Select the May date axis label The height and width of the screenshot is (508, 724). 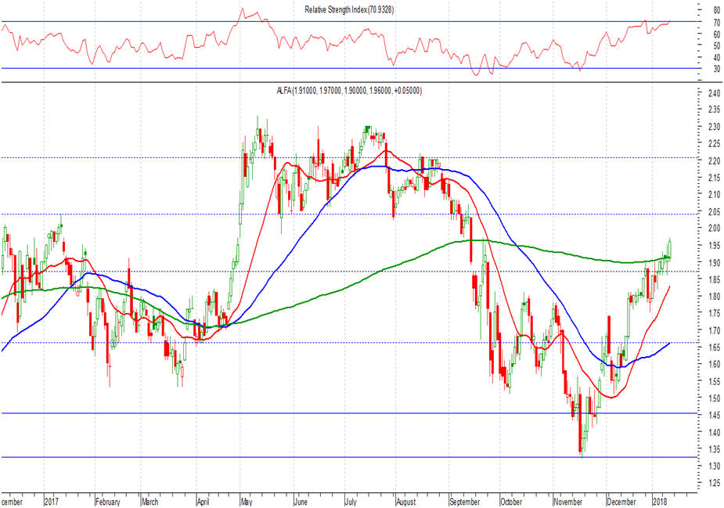247,502
